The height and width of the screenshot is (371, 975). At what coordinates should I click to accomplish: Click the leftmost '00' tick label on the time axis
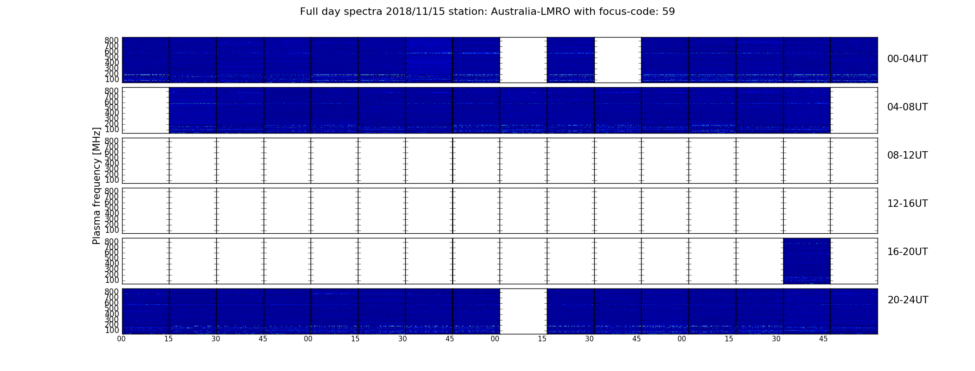point(121,339)
